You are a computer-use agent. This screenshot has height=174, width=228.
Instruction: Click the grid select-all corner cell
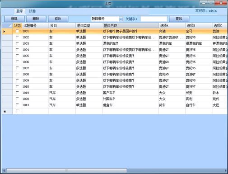(7, 26)
